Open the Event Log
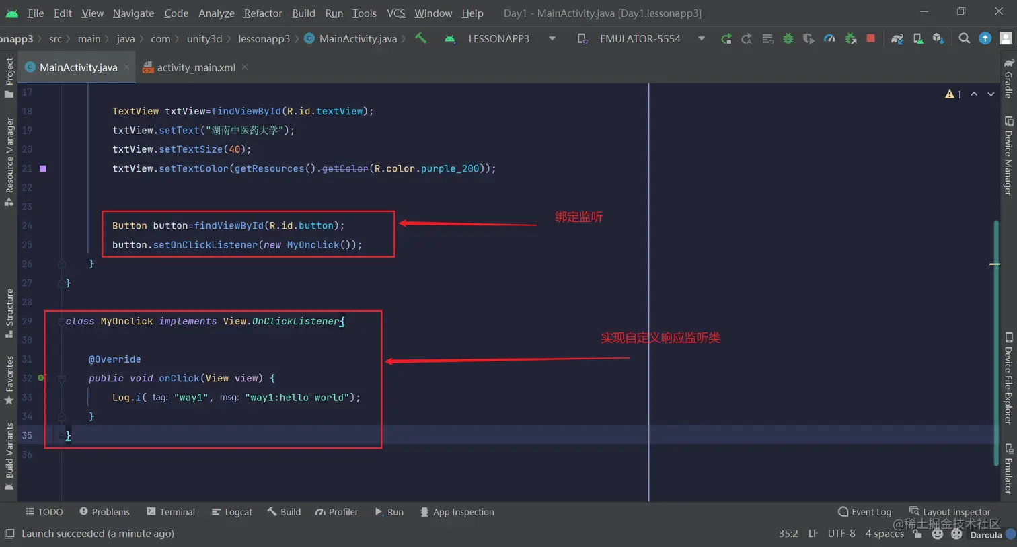This screenshot has height=547, width=1017. coord(865,512)
